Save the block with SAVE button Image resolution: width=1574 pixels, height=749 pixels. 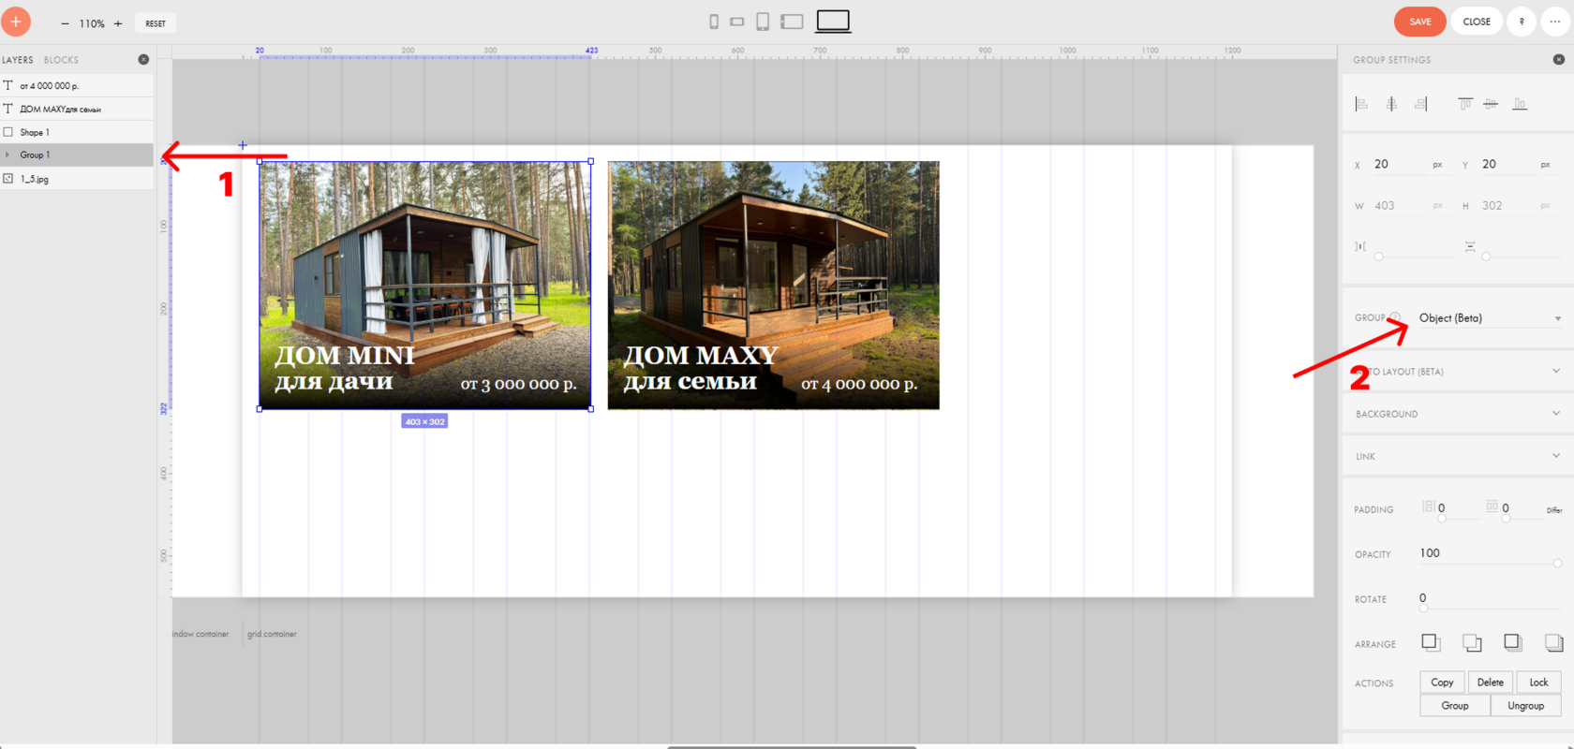tap(1420, 22)
